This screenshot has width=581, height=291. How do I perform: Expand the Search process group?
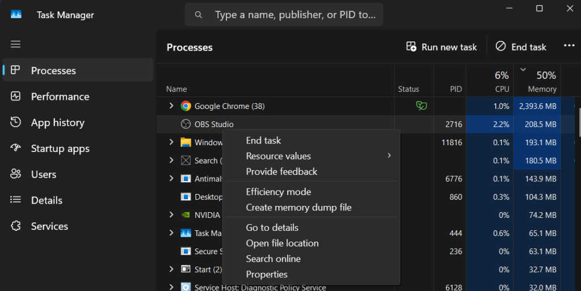[x=171, y=161]
